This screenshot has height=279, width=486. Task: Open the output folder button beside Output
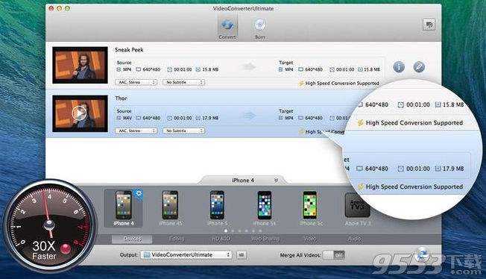click(242, 255)
